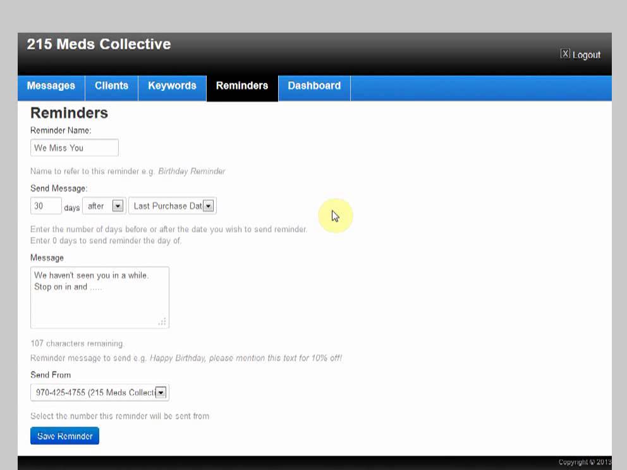The height and width of the screenshot is (470, 627).
Task: Click the Send From label
Action: coord(51,375)
